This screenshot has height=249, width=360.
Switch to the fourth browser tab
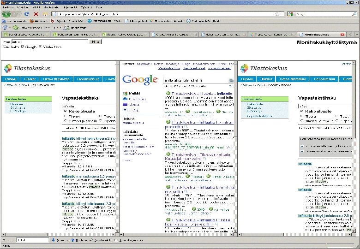(x=174, y=35)
